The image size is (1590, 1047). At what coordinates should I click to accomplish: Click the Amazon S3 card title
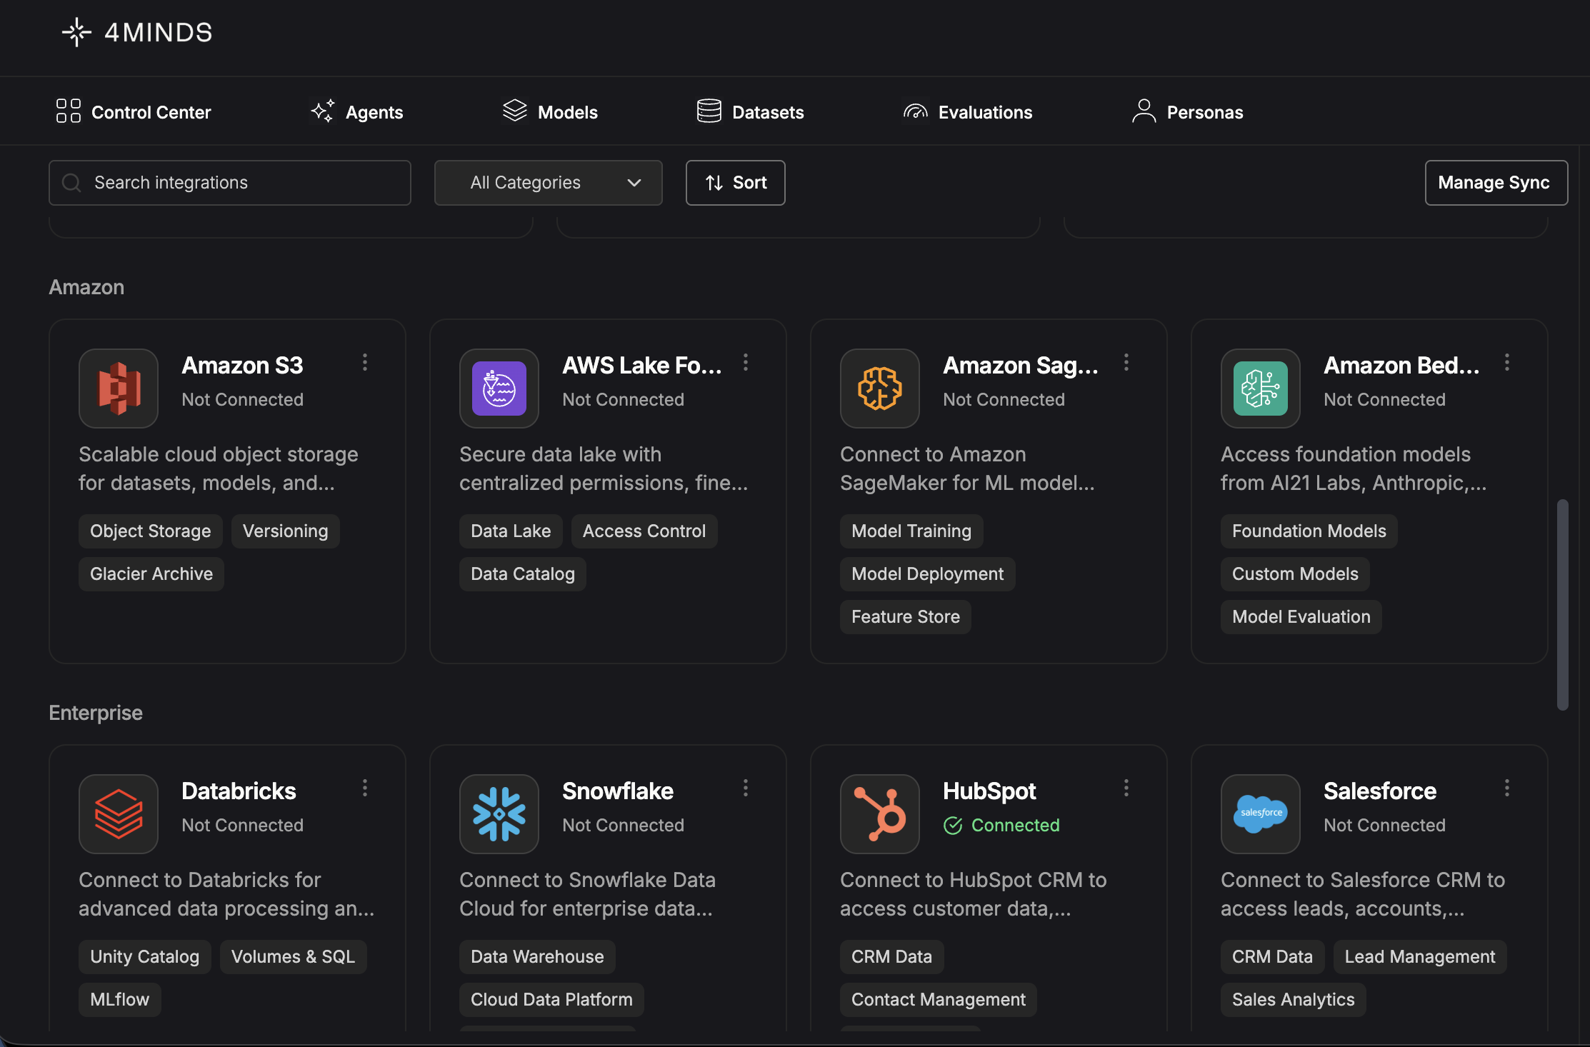click(243, 366)
